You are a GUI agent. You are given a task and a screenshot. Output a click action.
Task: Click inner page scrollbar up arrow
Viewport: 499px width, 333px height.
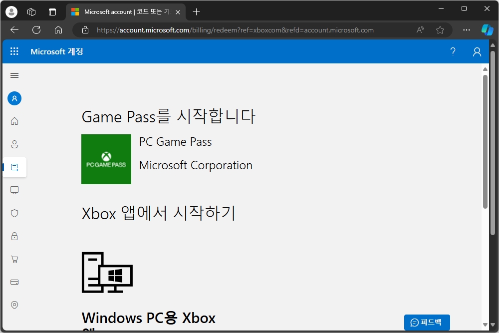(x=485, y=69)
